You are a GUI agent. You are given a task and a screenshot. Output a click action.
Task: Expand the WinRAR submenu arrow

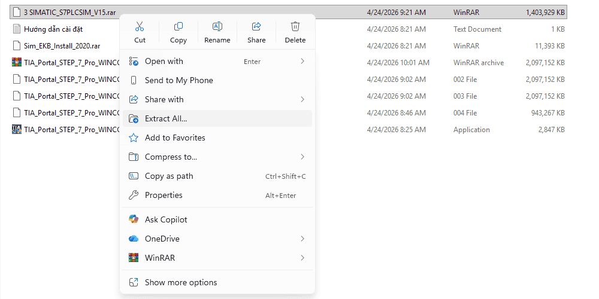pyautogui.click(x=302, y=258)
